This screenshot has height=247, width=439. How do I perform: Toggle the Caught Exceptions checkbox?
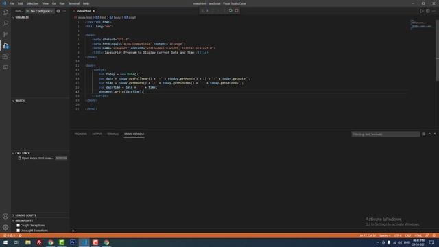point(19,226)
